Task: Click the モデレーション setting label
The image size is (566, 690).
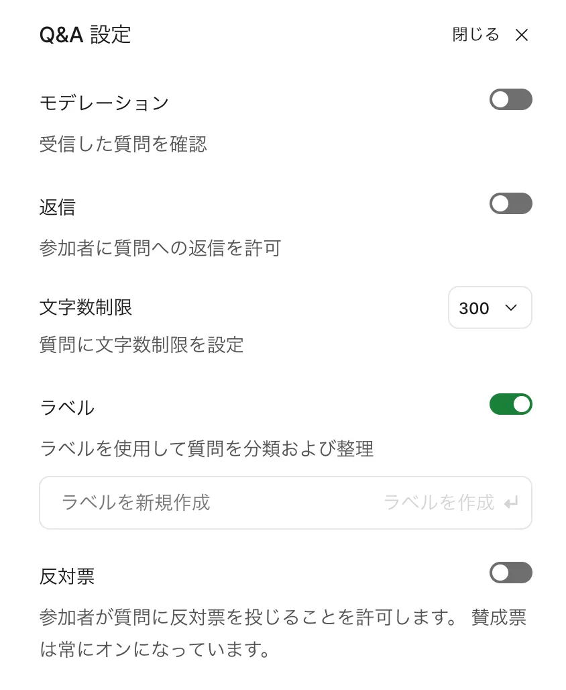Action: pos(104,103)
